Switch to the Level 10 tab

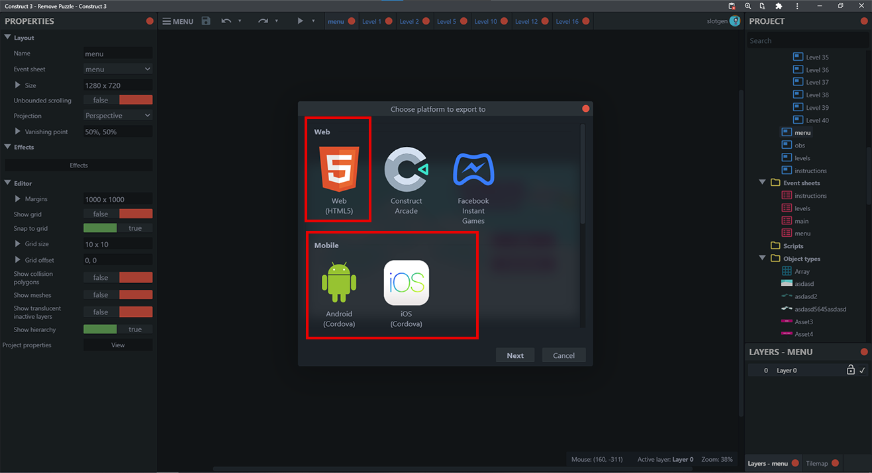[485, 21]
